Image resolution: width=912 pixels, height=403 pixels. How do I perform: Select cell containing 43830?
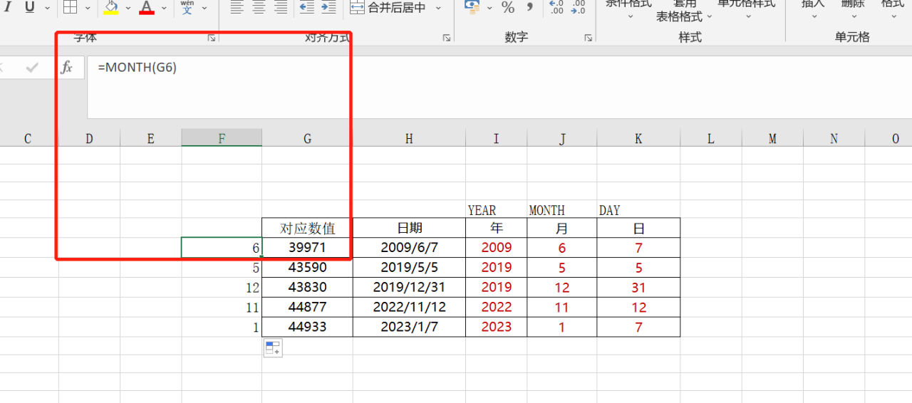[x=307, y=287]
